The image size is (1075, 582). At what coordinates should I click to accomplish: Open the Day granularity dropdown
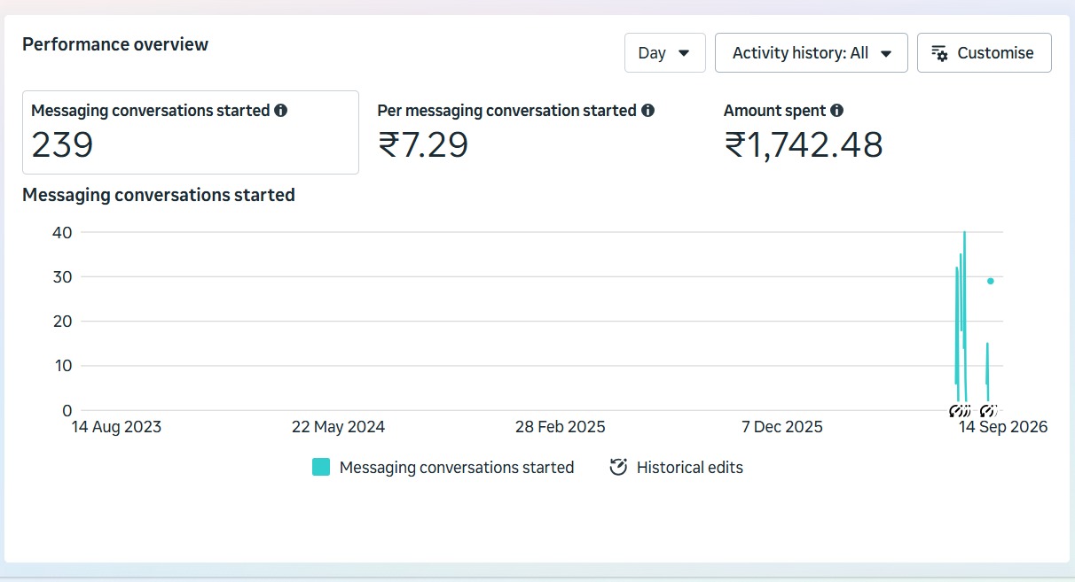click(665, 52)
